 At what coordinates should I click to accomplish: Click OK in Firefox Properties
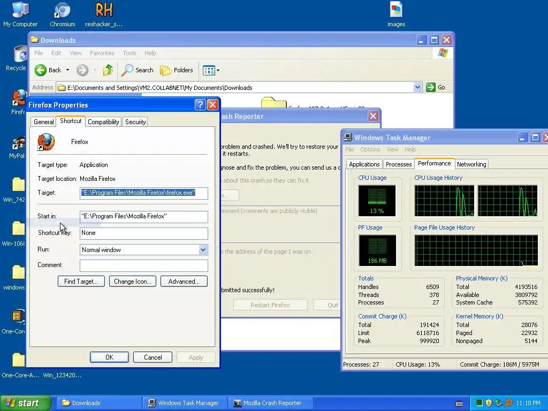[x=109, y=357]
